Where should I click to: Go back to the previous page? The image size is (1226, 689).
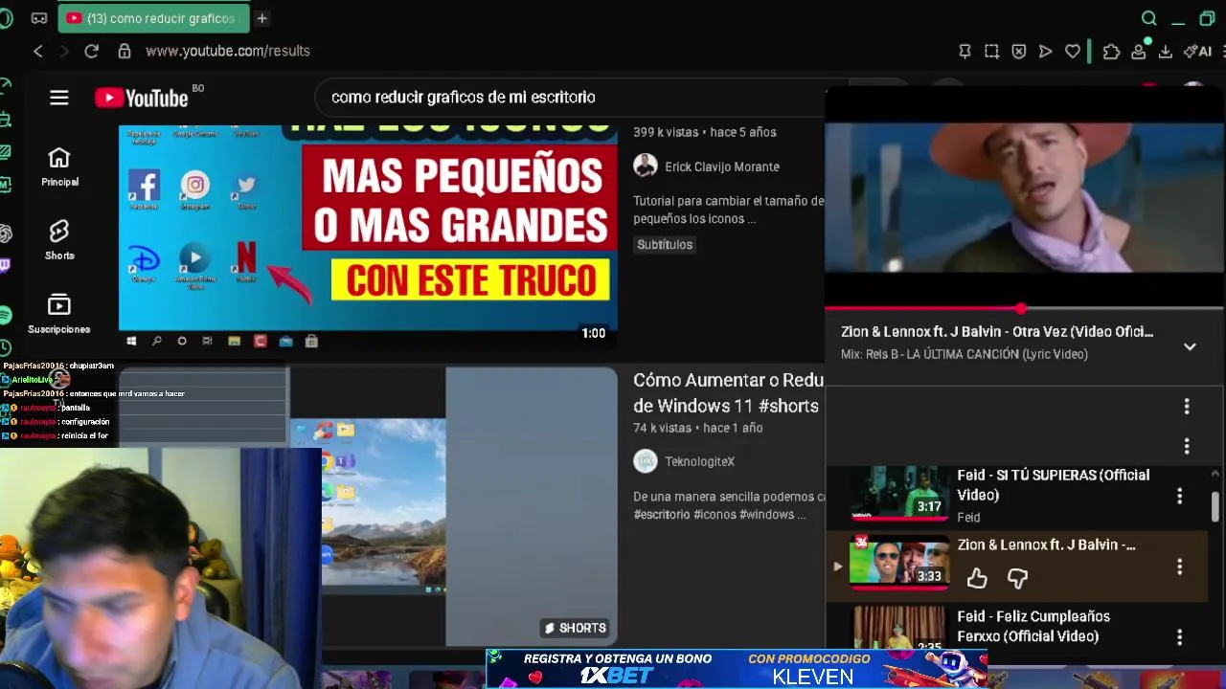point(38,51)
